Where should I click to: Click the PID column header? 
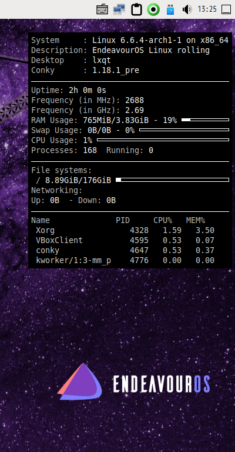point(123,221)
